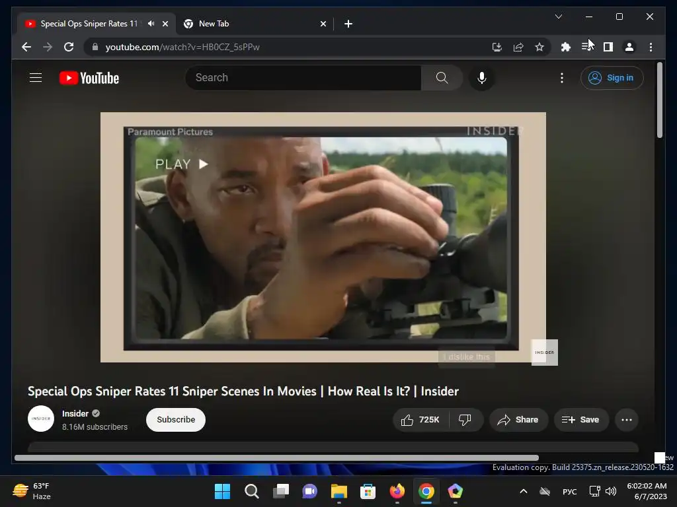The height and width of the screenshot is (507, 677).
Task: Open File Explorer from taskbar
Action: [339, 491]
